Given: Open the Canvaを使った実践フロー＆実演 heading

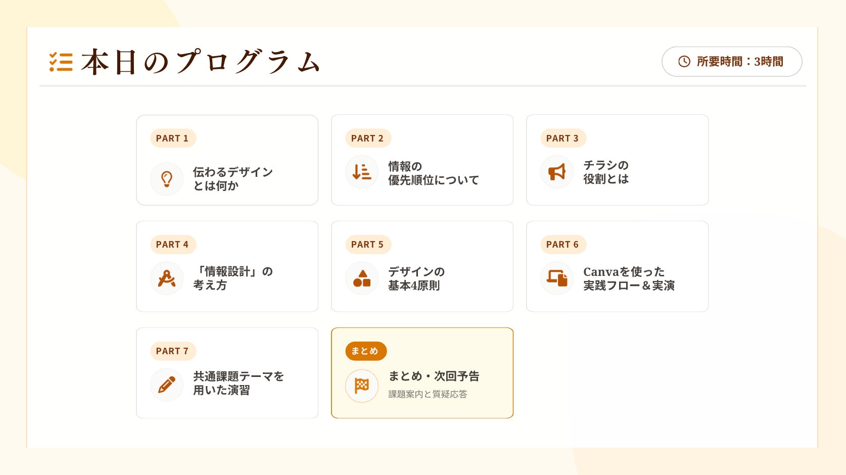Looking at the screenshot, I should [x=628, y=278].
